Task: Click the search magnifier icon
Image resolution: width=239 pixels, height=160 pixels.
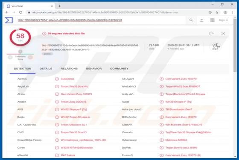Action: (191, 20)
